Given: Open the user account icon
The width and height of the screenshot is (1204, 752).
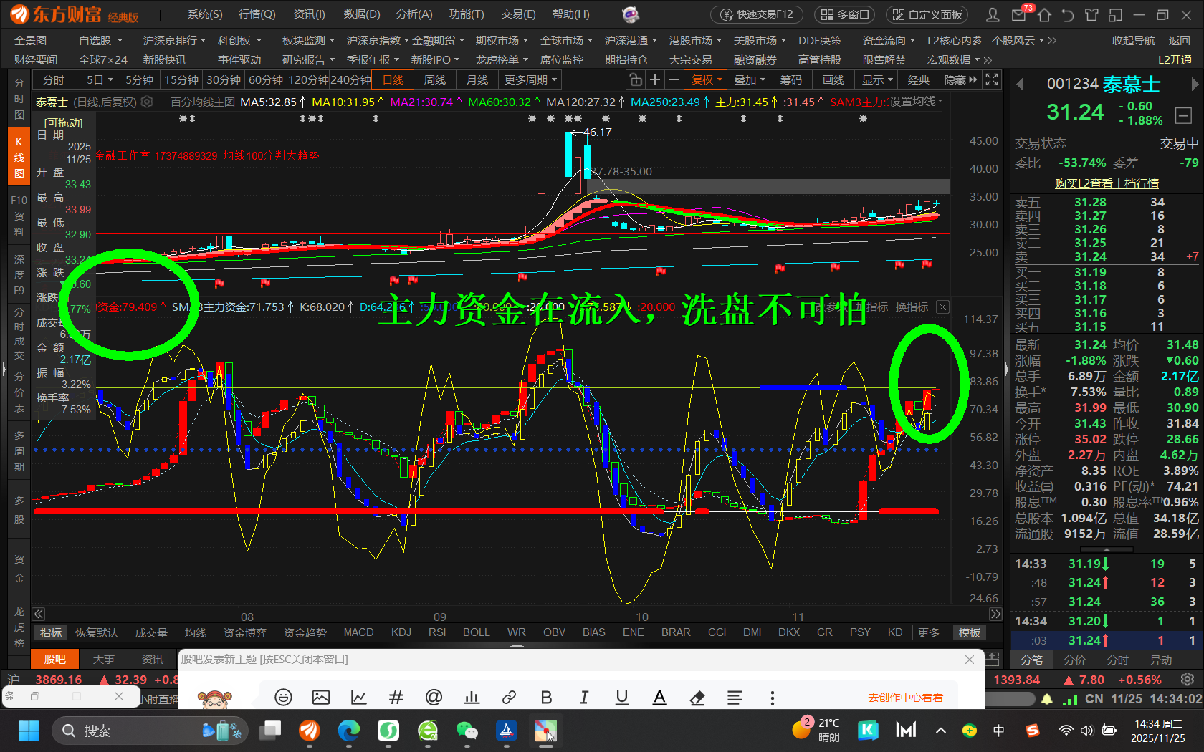Looking at the screenshot, I should click(993, 14).
